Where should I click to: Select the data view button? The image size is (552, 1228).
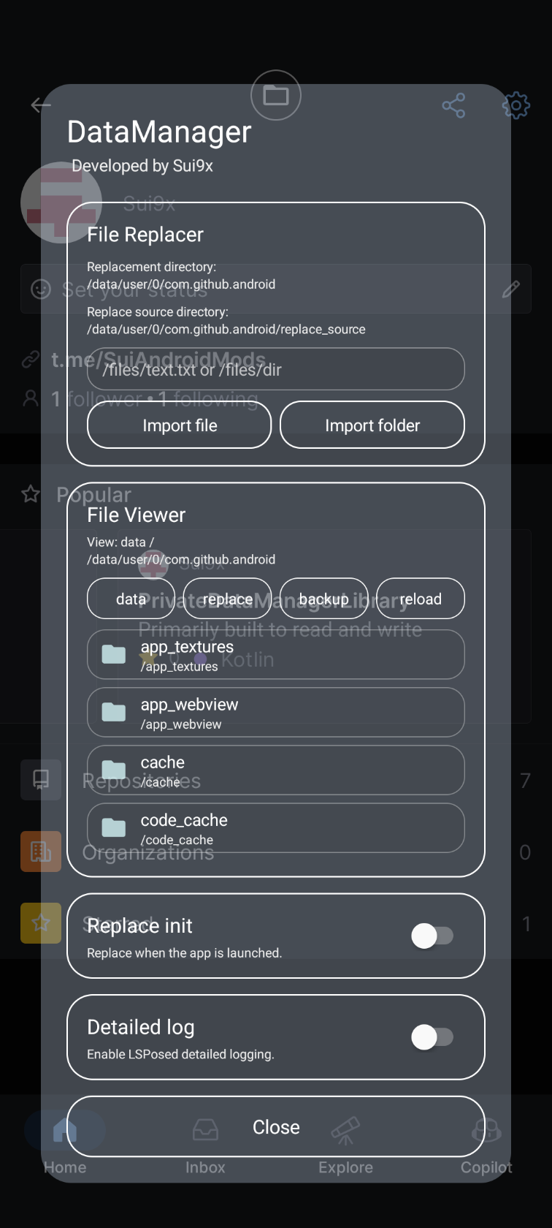[131, 599]
